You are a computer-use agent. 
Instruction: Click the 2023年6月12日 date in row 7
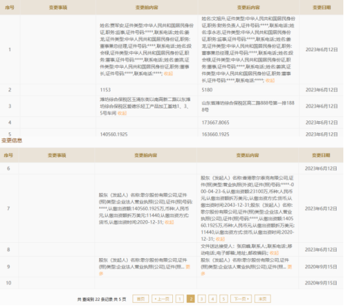pyautogui.click(x=321, y=208)
